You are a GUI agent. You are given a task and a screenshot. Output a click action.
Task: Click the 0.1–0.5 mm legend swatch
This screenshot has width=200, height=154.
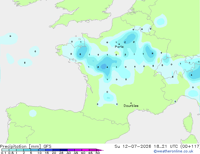tap(5, 150)
